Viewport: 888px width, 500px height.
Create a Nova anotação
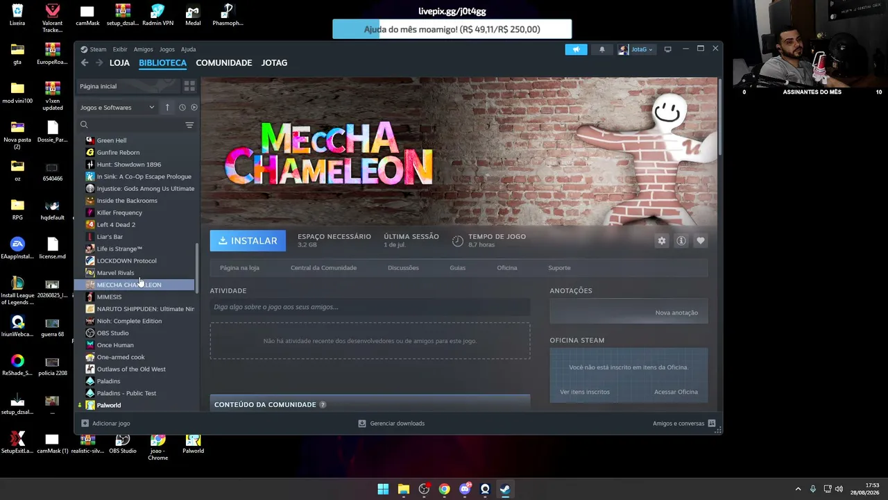pyautogui.click(x=676, y=312)
